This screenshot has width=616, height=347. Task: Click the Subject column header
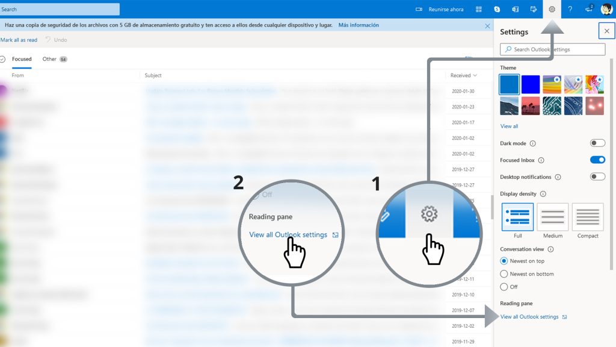tap(153, 75)
